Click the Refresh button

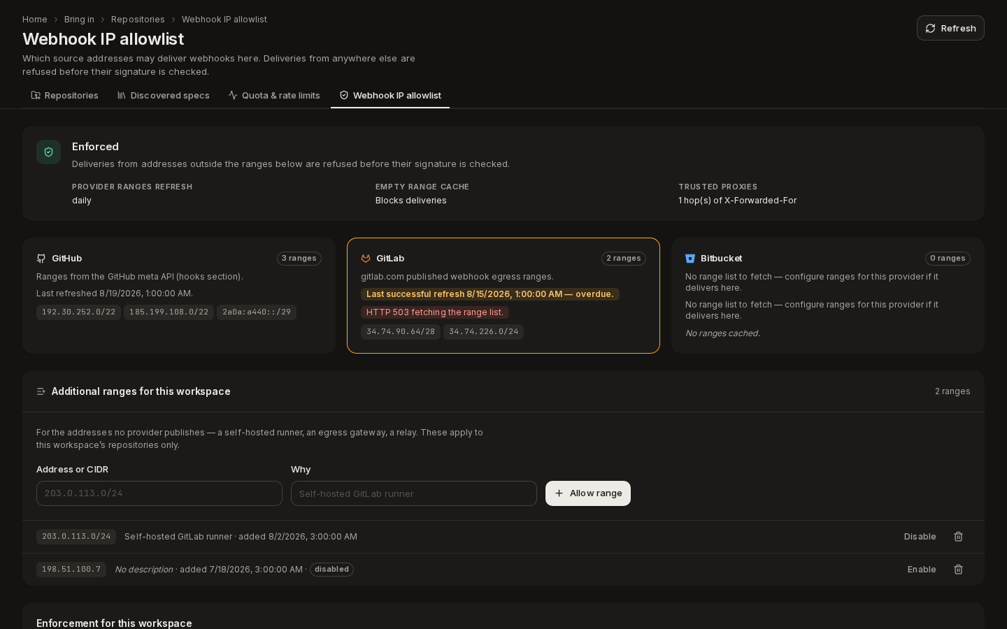(950, 28)
